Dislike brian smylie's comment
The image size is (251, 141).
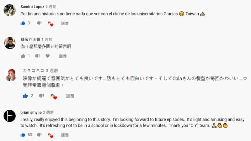(x=39, y=135)
